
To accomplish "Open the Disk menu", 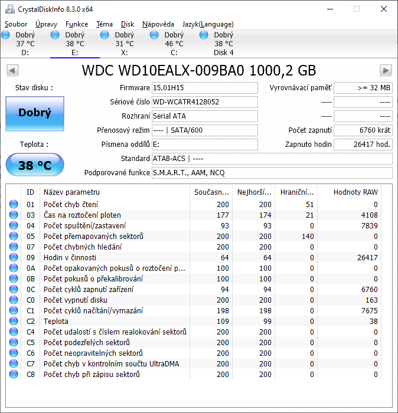I will (x=128, y=24).
